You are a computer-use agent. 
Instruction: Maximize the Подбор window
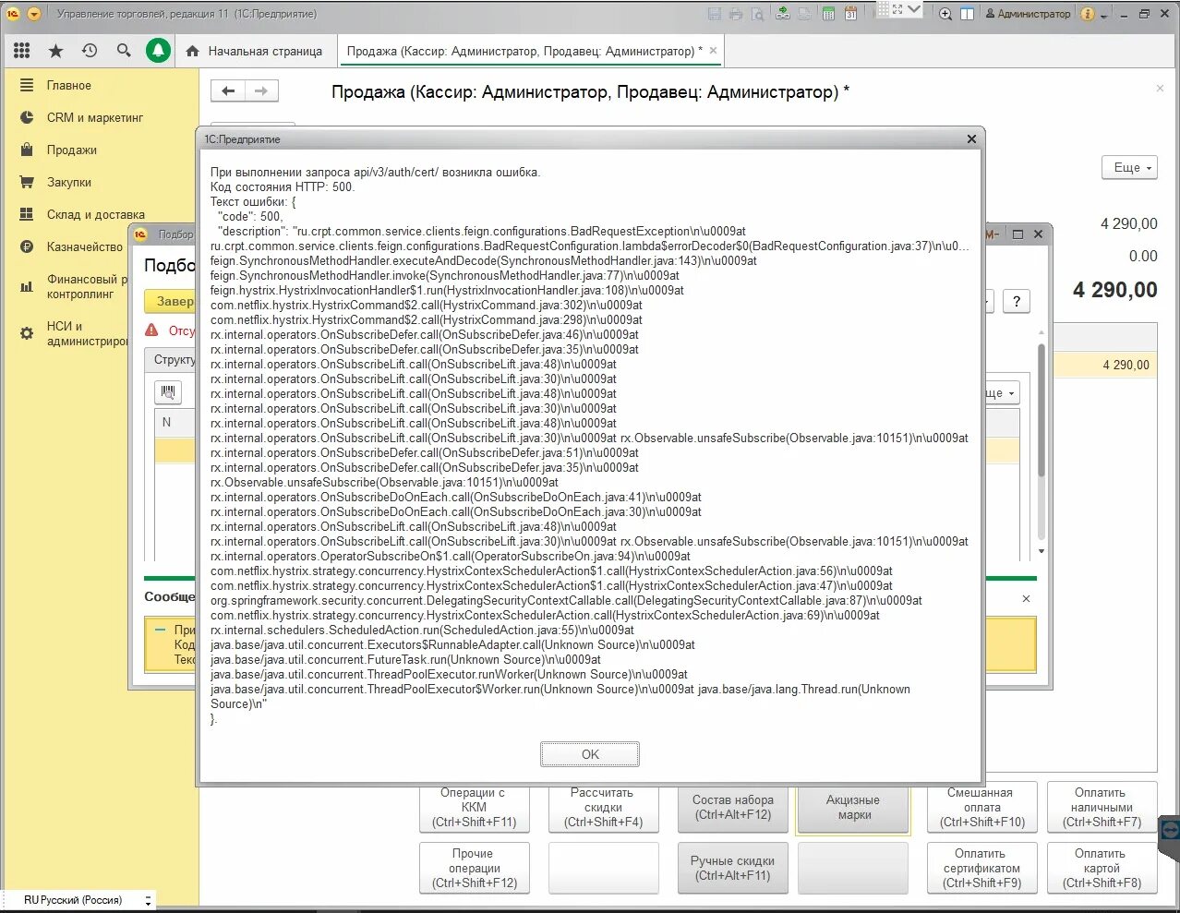[1017, 234]
